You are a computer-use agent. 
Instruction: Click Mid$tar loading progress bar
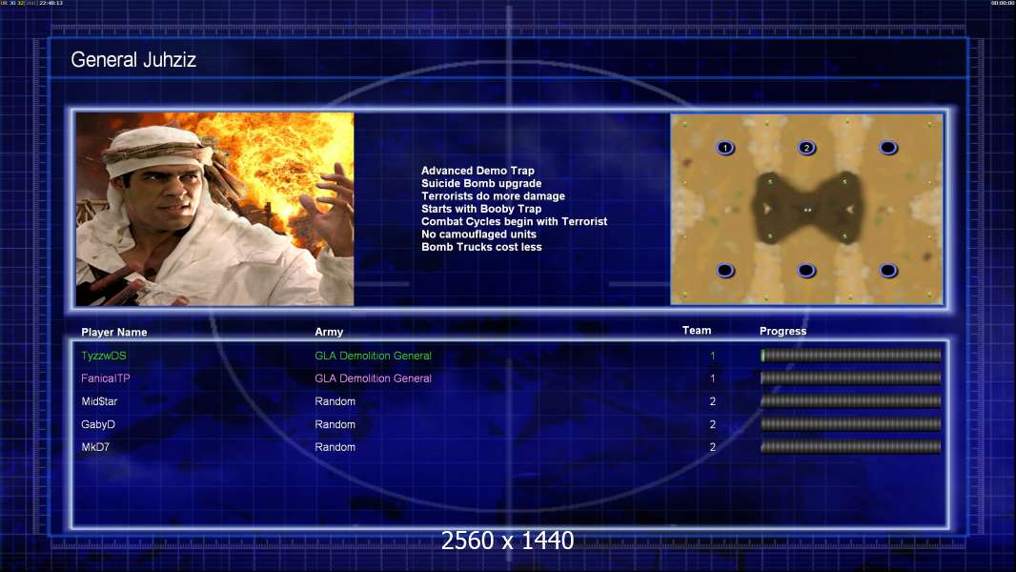pos(851,401)
